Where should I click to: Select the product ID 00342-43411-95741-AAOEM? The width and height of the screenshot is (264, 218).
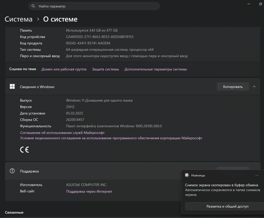click(x=88, y=43)
